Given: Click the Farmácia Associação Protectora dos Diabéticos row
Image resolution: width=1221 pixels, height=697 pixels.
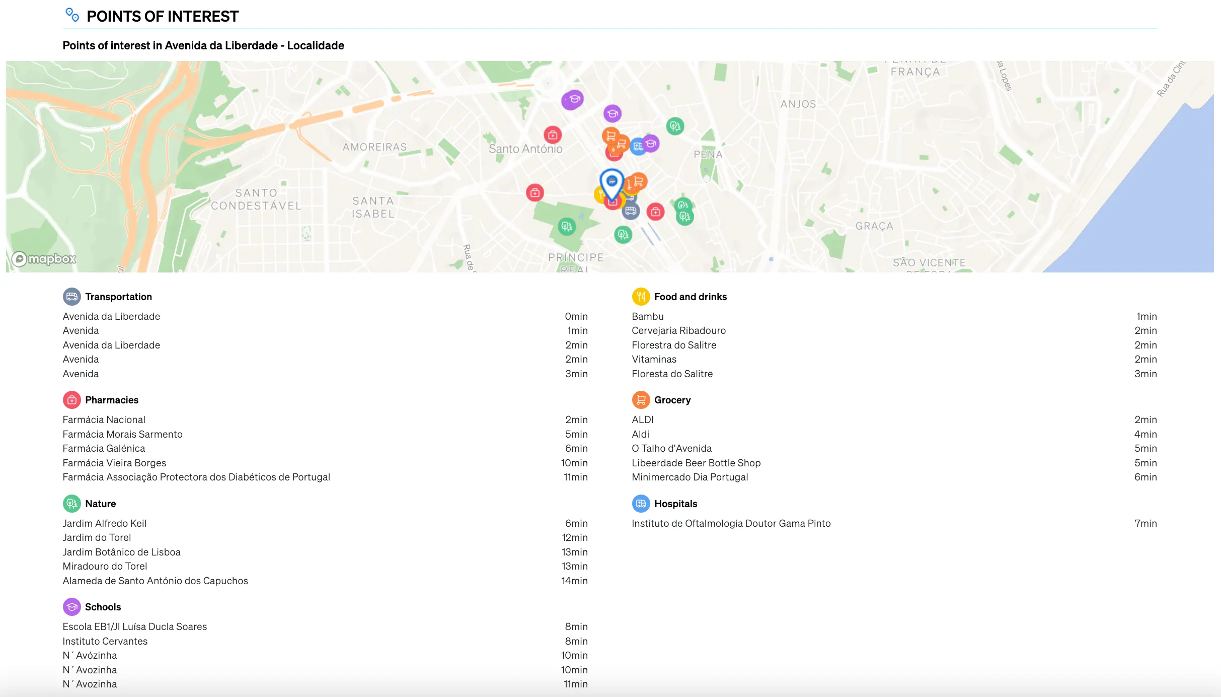Looking at the screenshot, I should pos(325,477).
